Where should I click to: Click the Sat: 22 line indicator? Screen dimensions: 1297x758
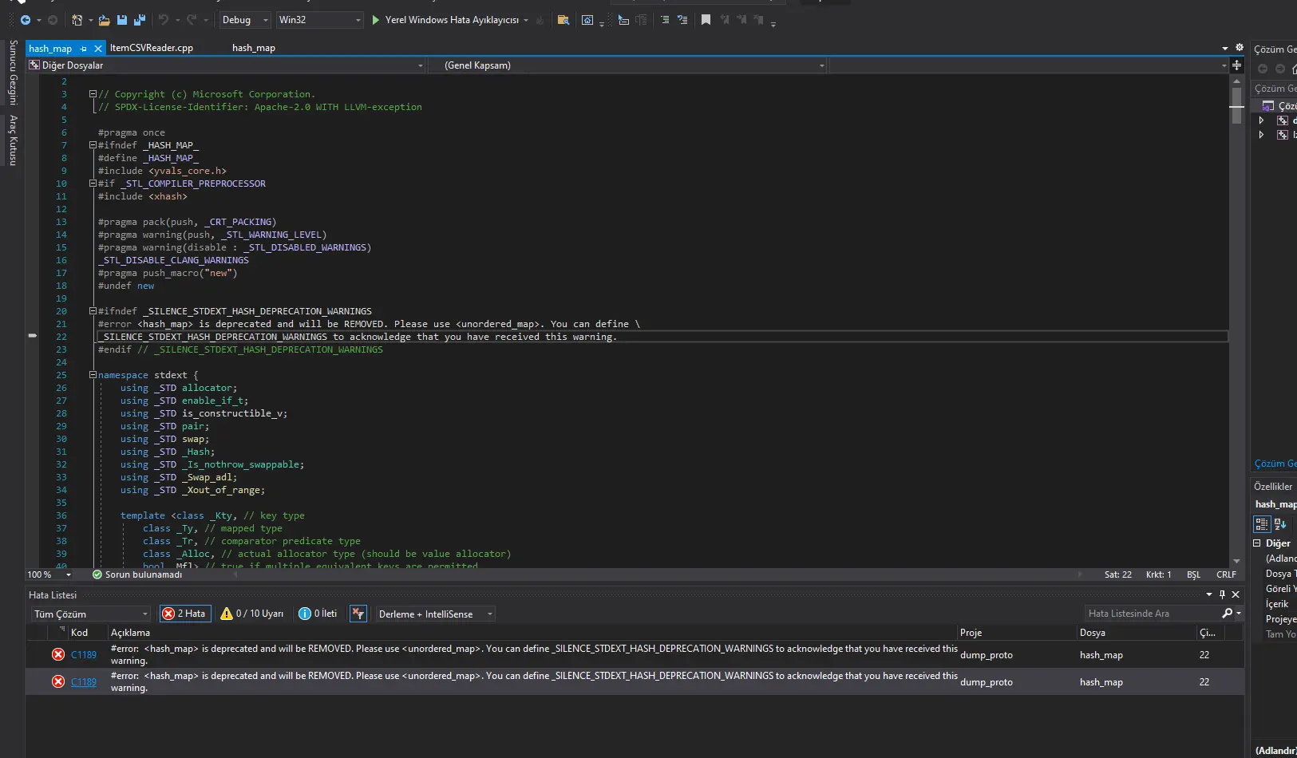1118,574
